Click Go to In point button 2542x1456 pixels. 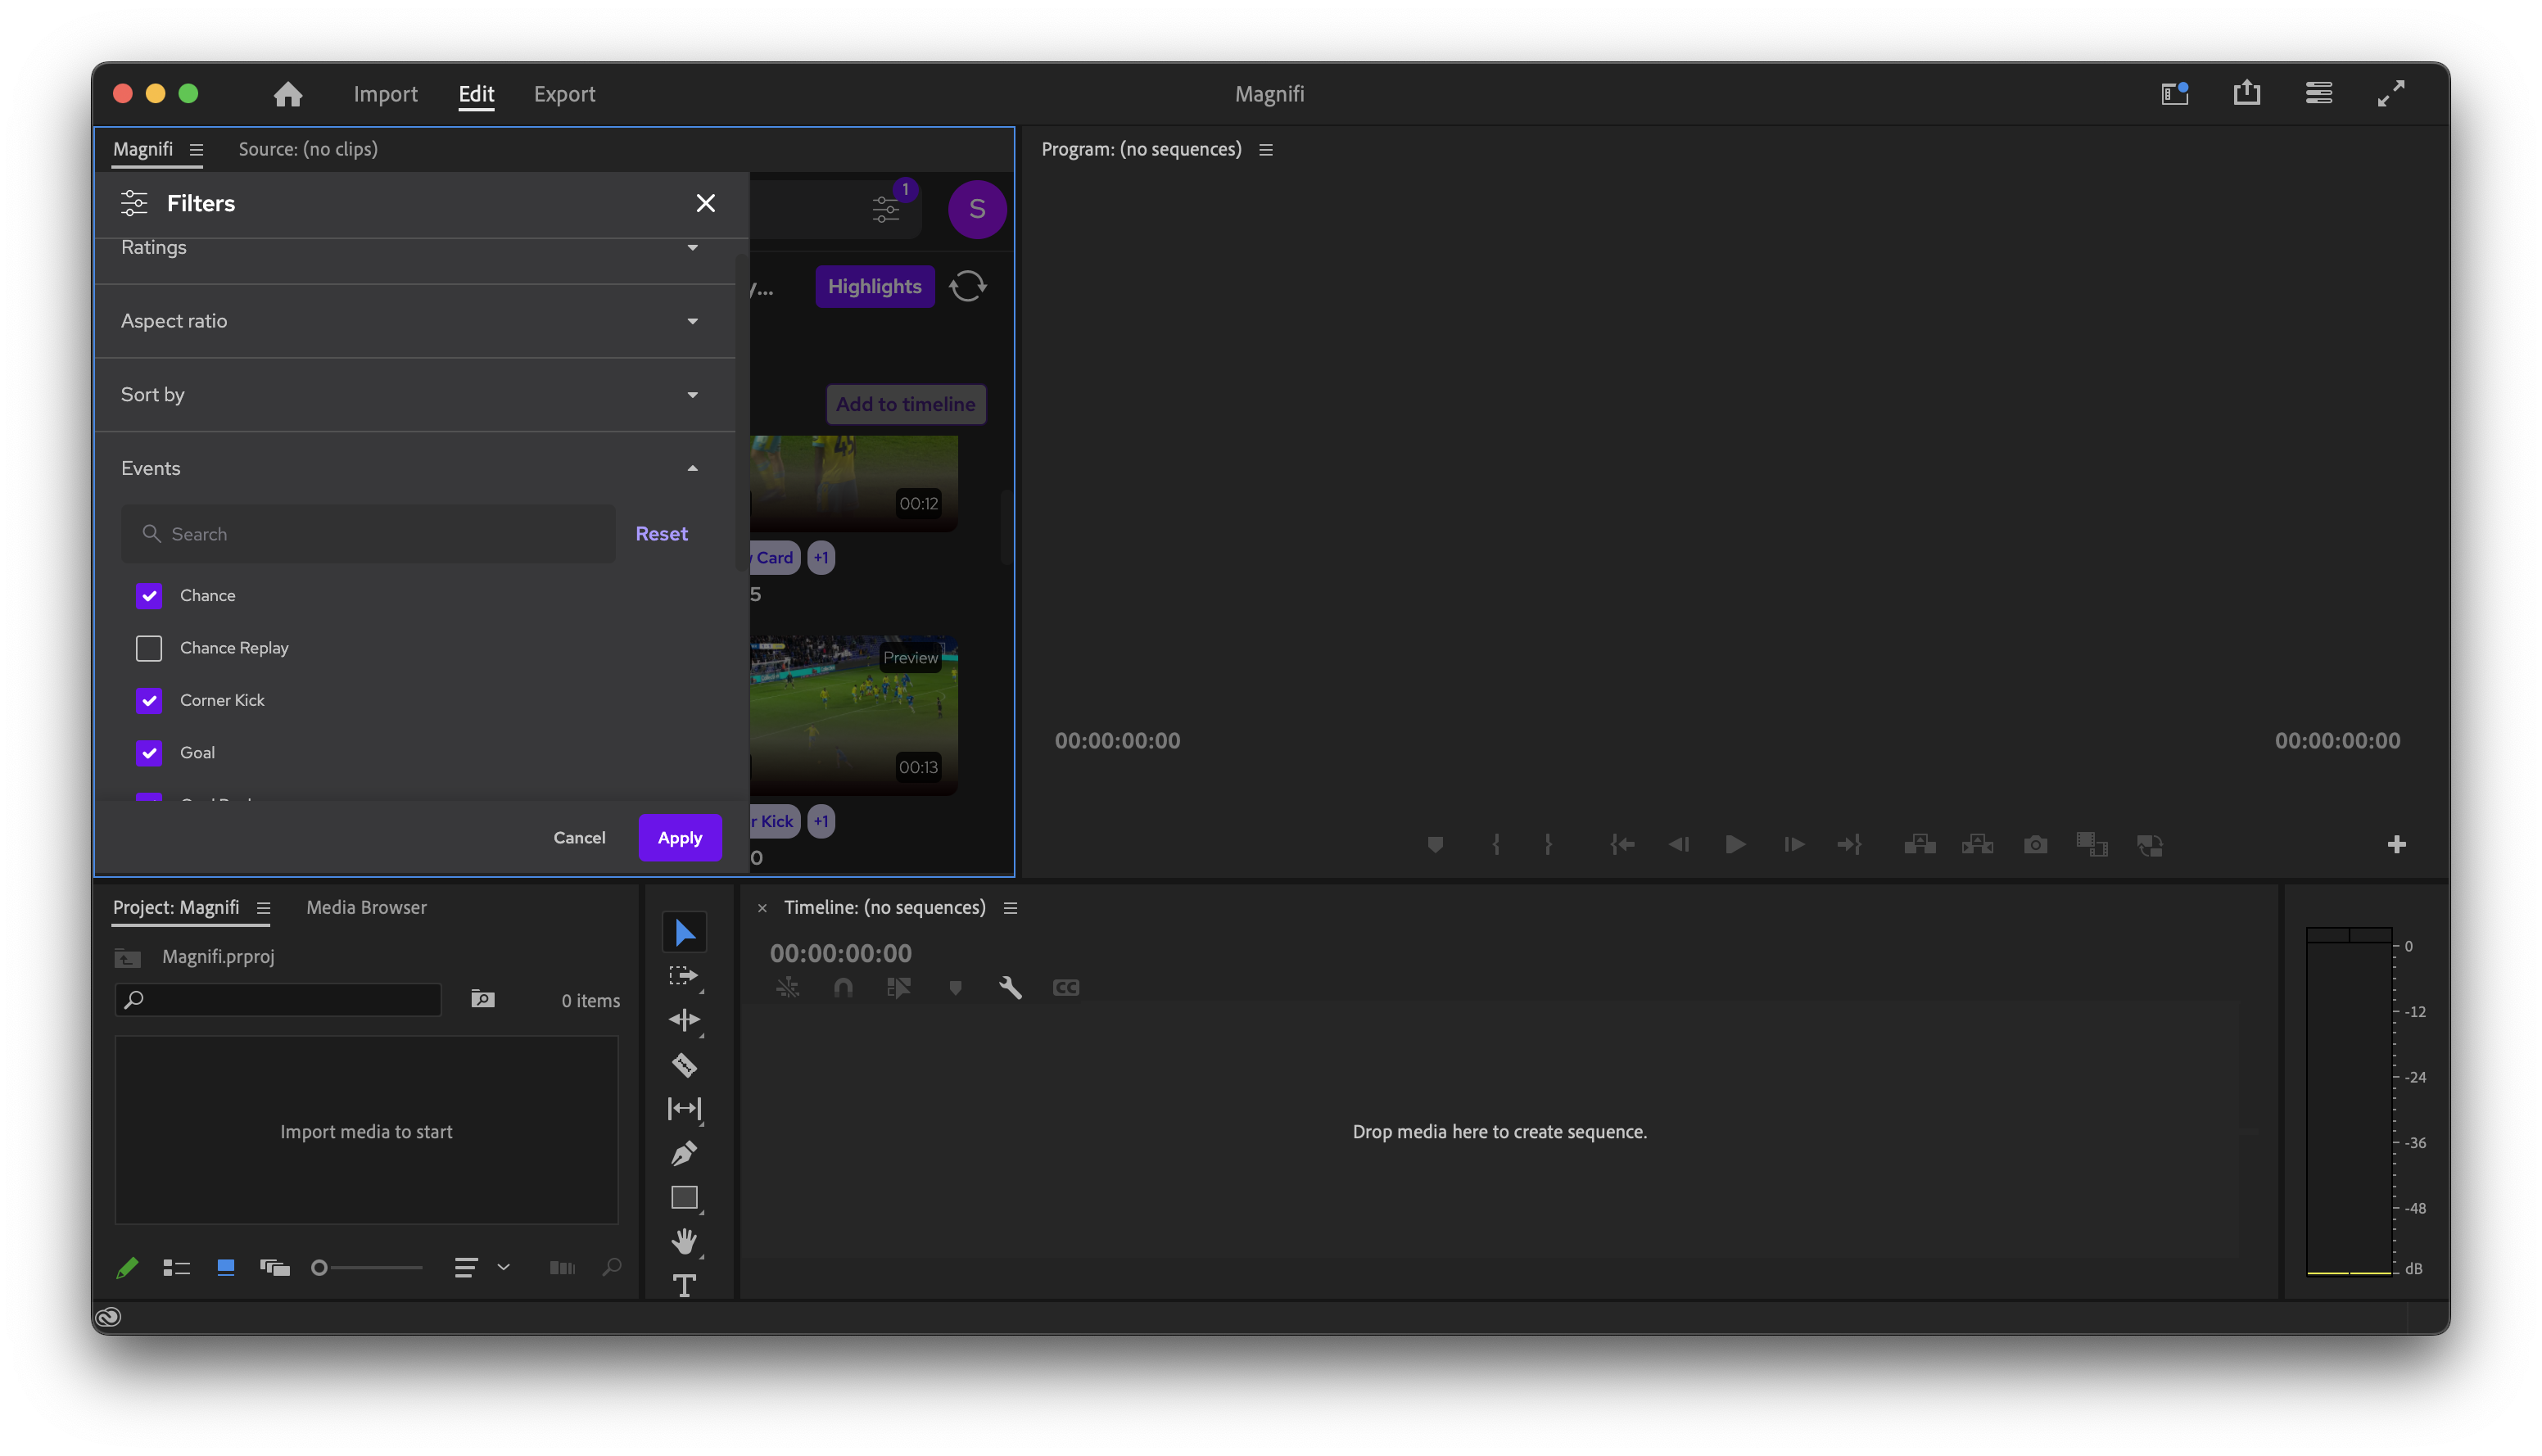tap(1621, 844)
